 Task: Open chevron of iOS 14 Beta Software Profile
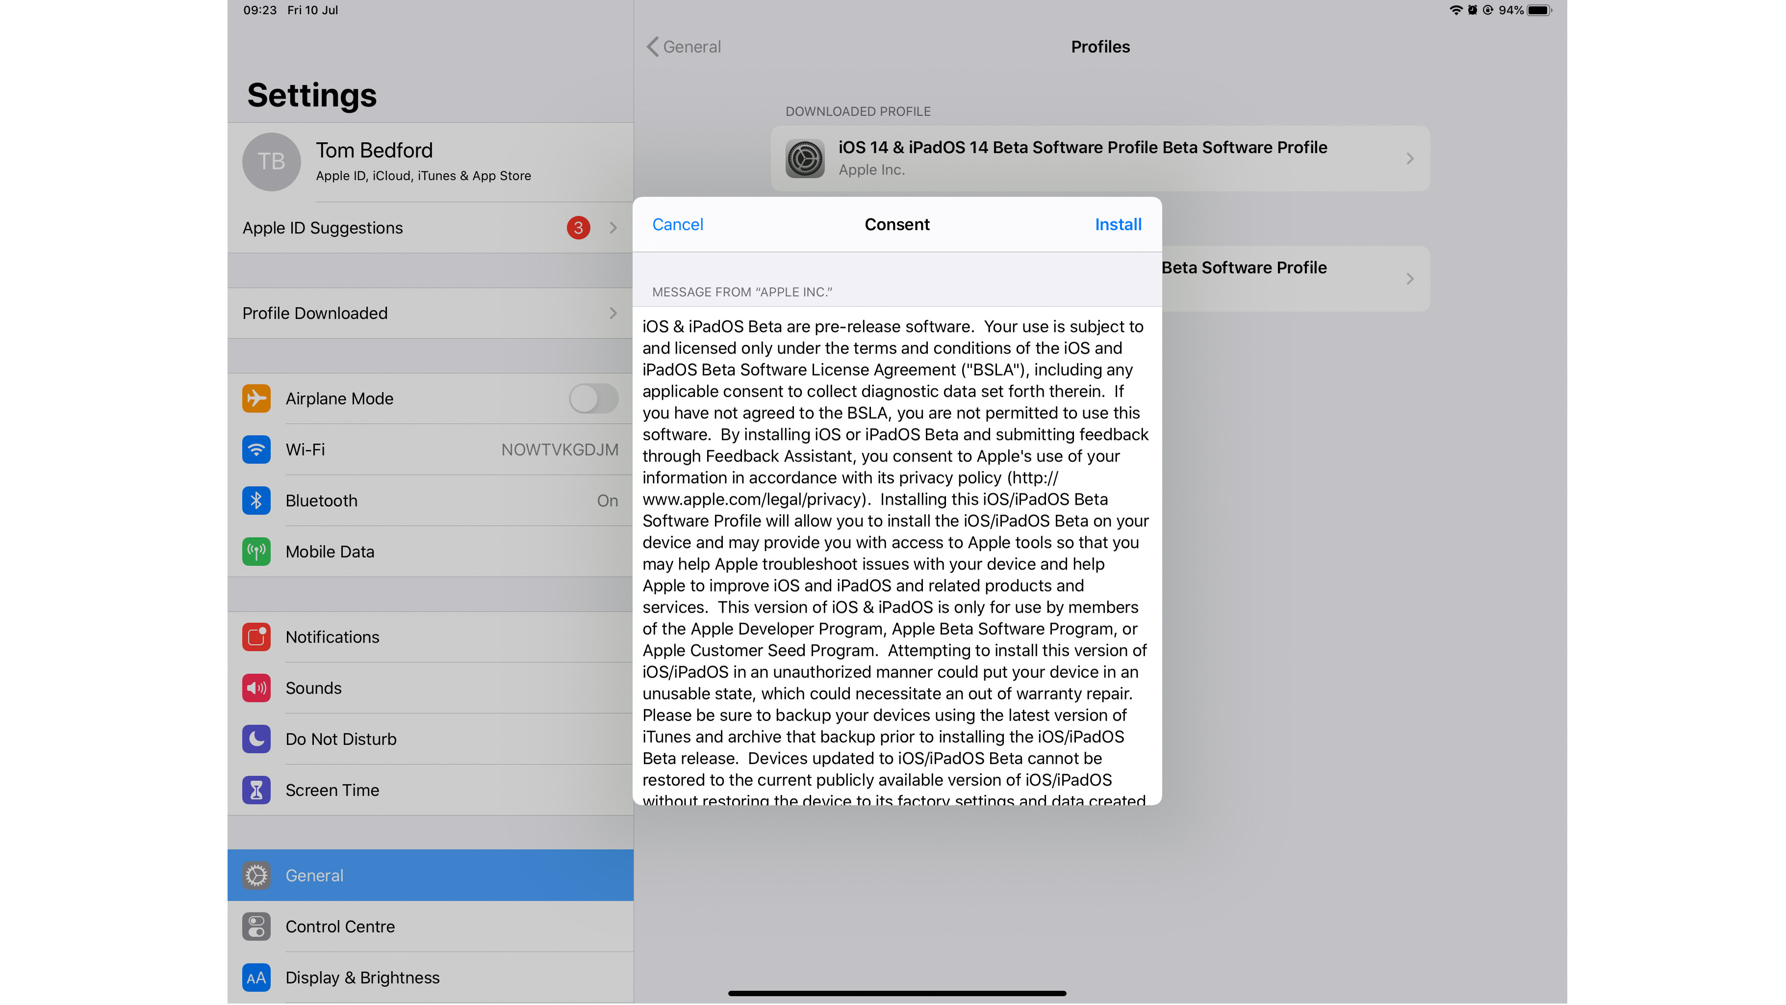[1409, 159]
